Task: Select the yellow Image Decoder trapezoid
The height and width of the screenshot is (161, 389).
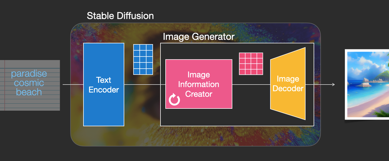Action: click(288, 84)
